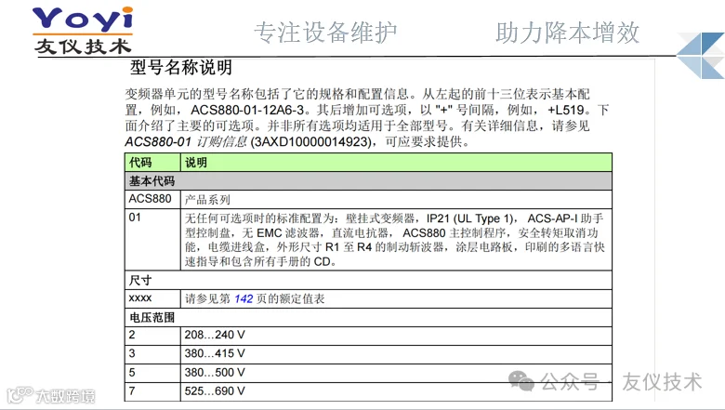Click the 电压范围 section row

pyautogui.click(x=368, y=318)
